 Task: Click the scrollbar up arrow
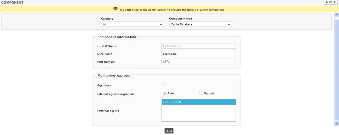337,15
